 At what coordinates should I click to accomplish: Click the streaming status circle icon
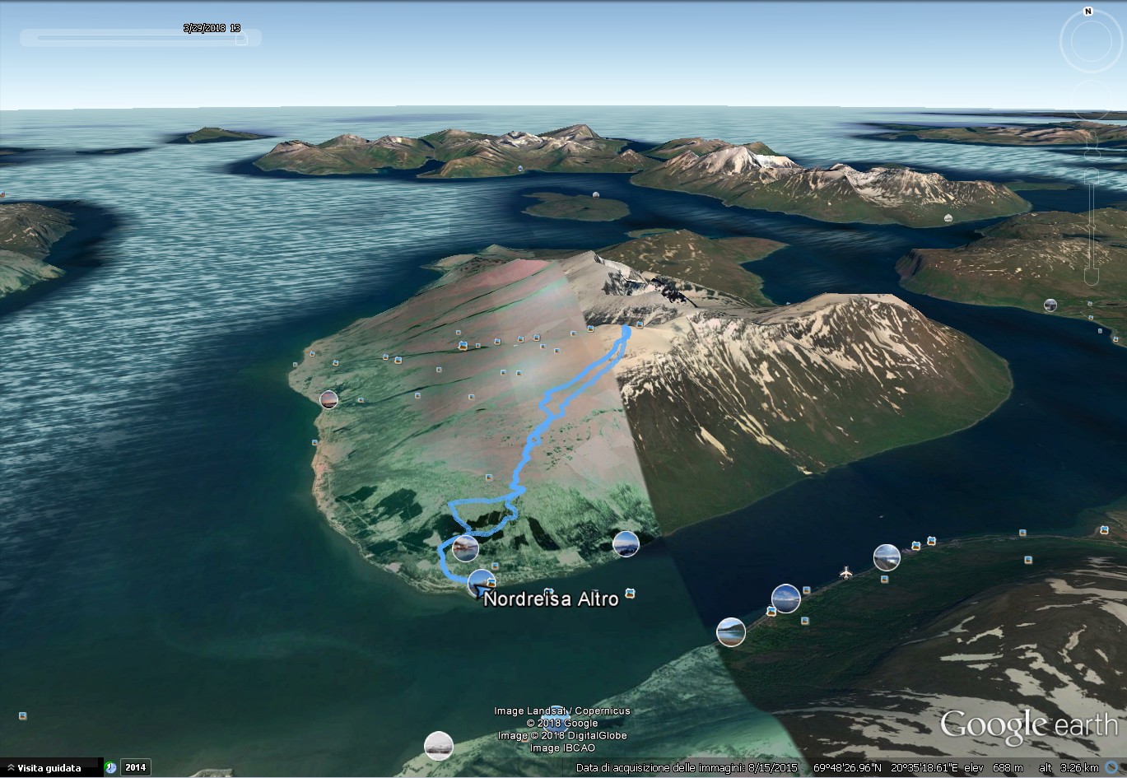(x=1113, y=768)
